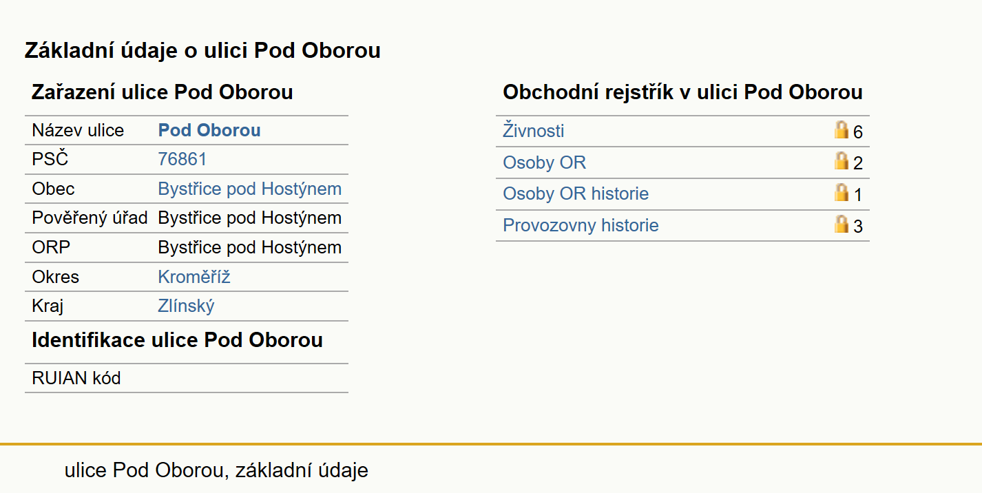Screen dimensions: 982x493
Task: Click the Základní údaje o ulici heading
Action: [x=202, y=50]
